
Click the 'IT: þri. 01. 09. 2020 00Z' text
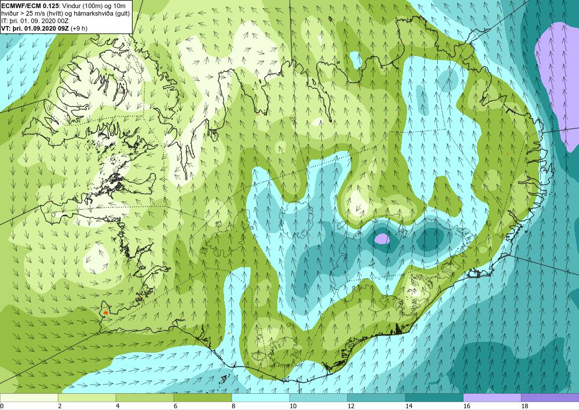coord(35,21)
